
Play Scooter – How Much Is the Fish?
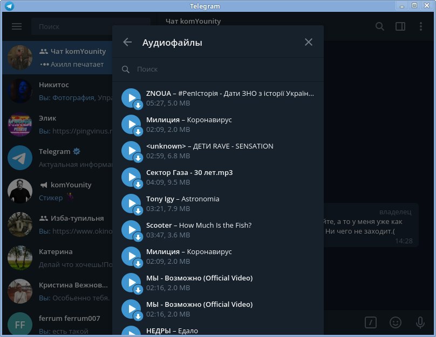(131, 230)
